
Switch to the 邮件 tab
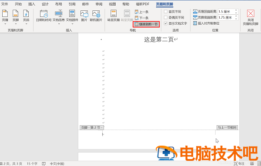point(85,4)
